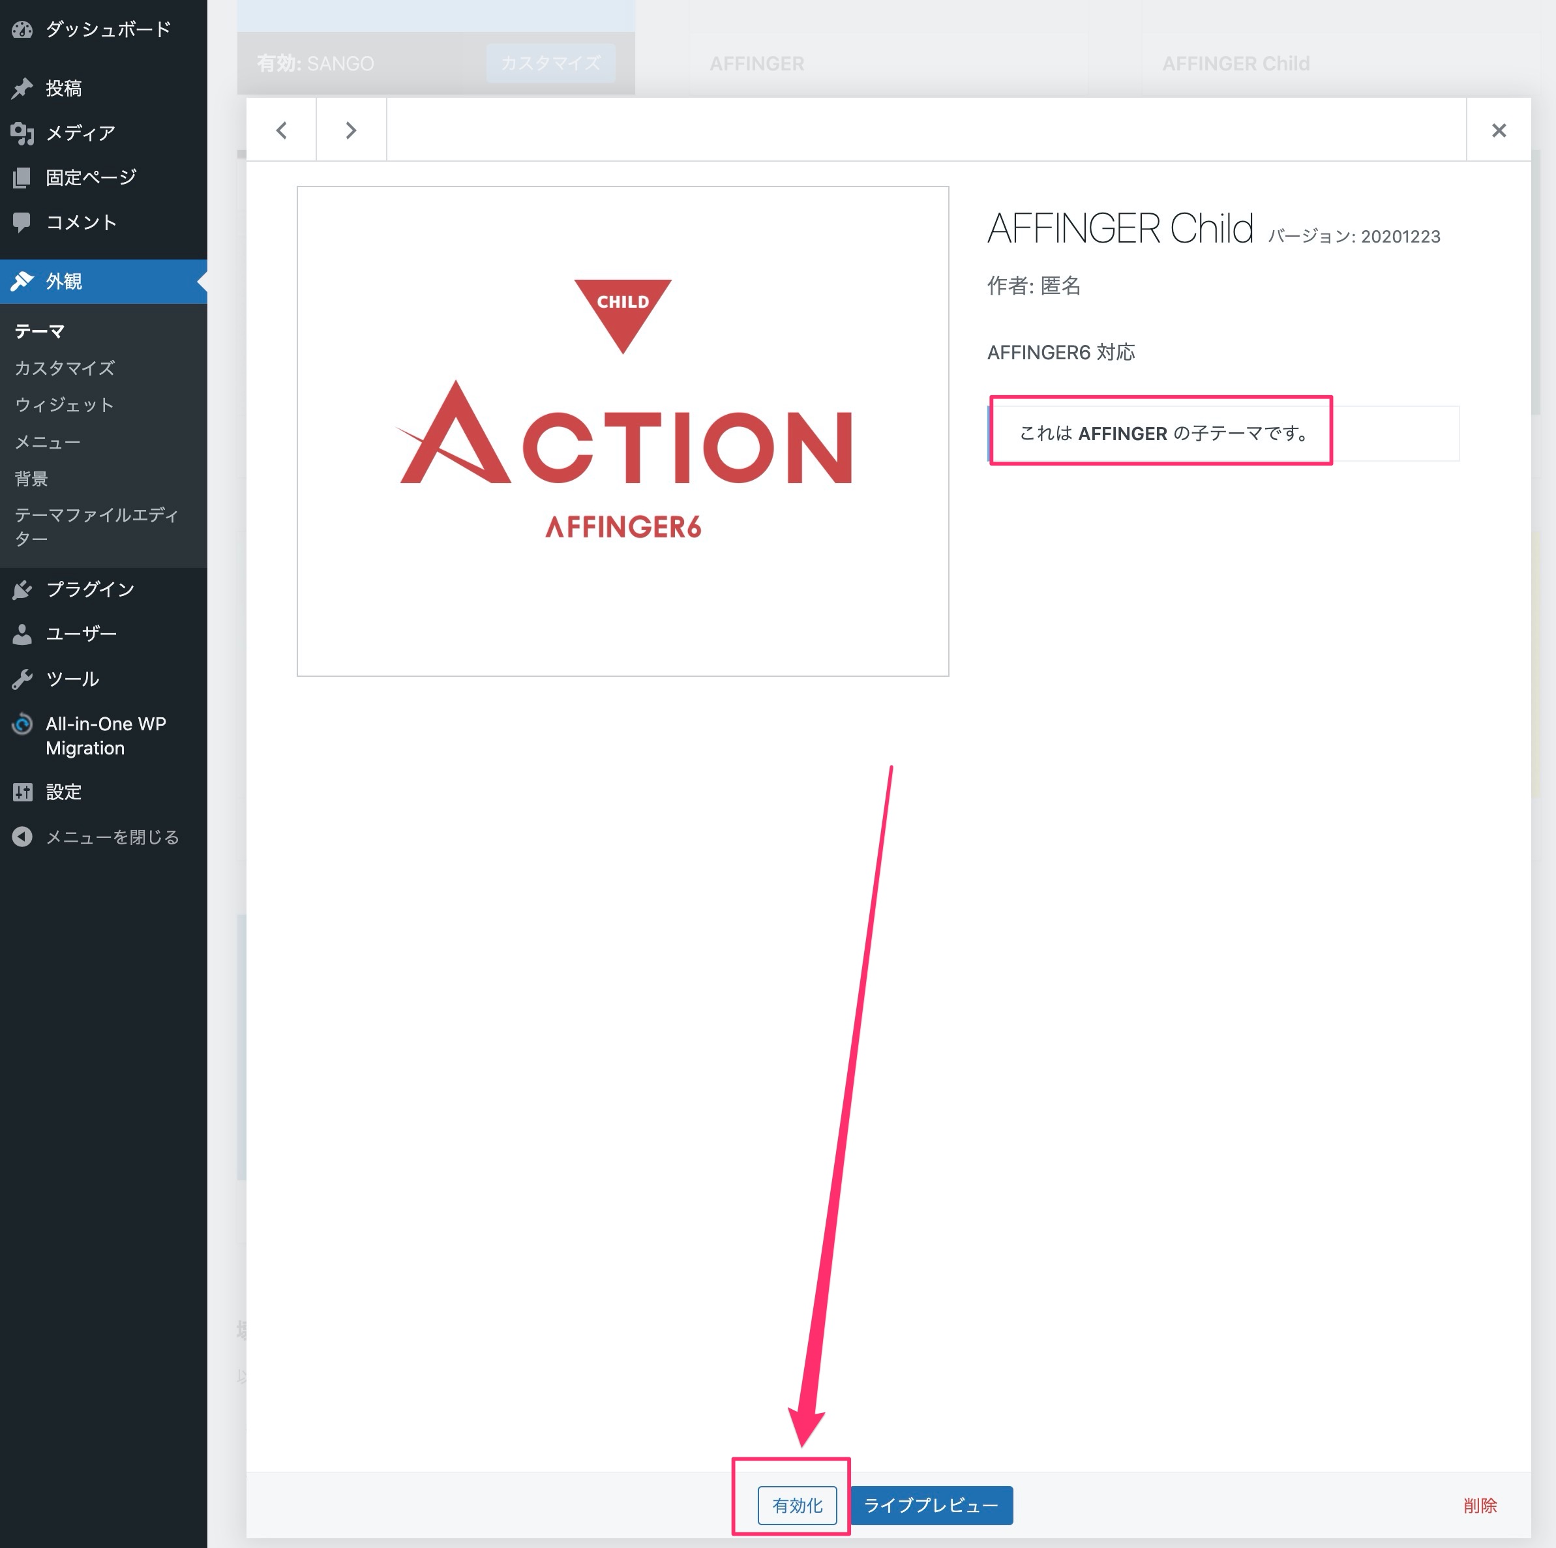Click the AFFINGER Child theme screenshot
Image resolution: width=1556 pixels, height=1548 pixels.
(x=623, y=431)
